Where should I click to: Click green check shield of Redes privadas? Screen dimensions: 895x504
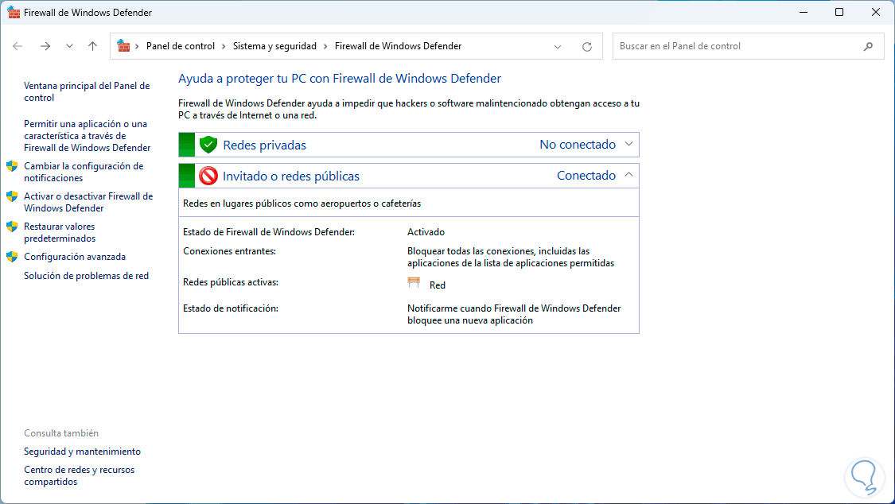pyautogui.click(x=208, y=145)
